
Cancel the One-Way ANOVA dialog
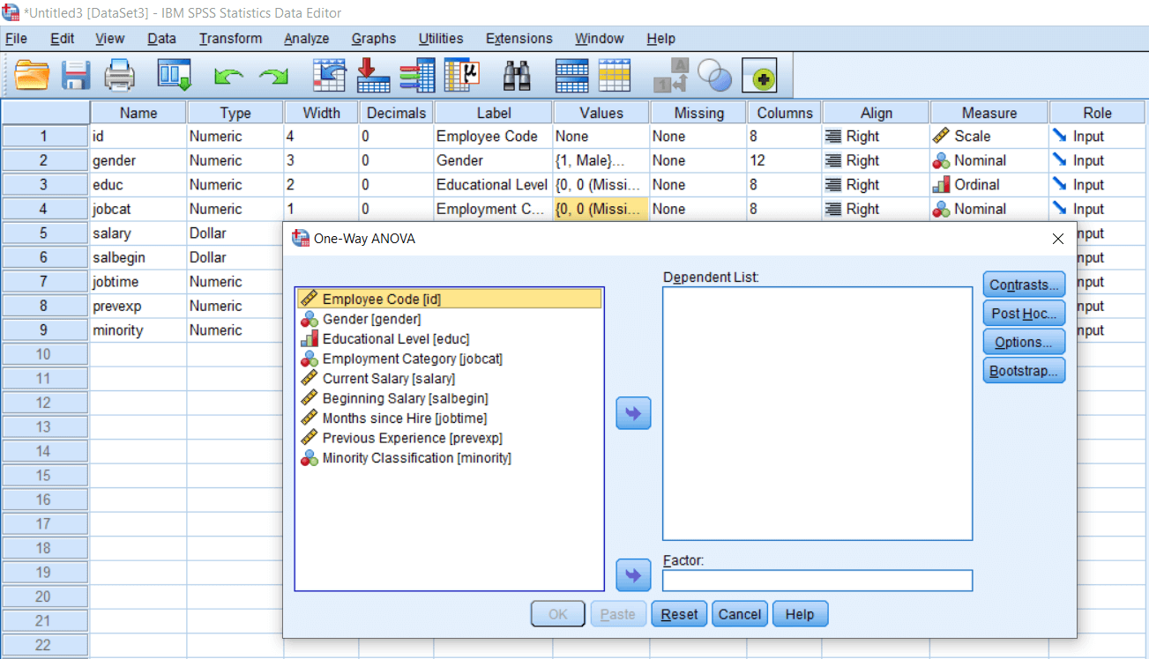coord(740,614)
